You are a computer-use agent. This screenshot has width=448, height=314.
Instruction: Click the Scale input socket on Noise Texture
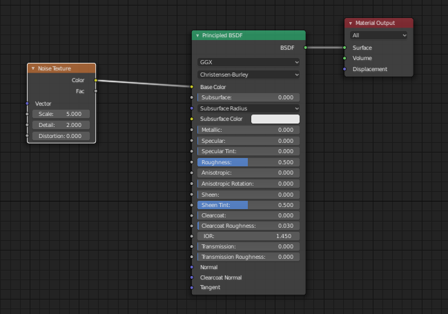(x=28, y=114)
